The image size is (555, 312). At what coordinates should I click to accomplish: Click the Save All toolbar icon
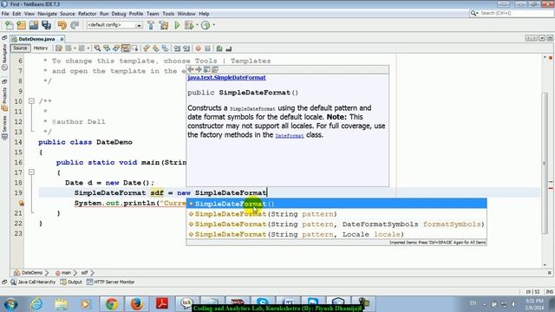click(46, 25)
